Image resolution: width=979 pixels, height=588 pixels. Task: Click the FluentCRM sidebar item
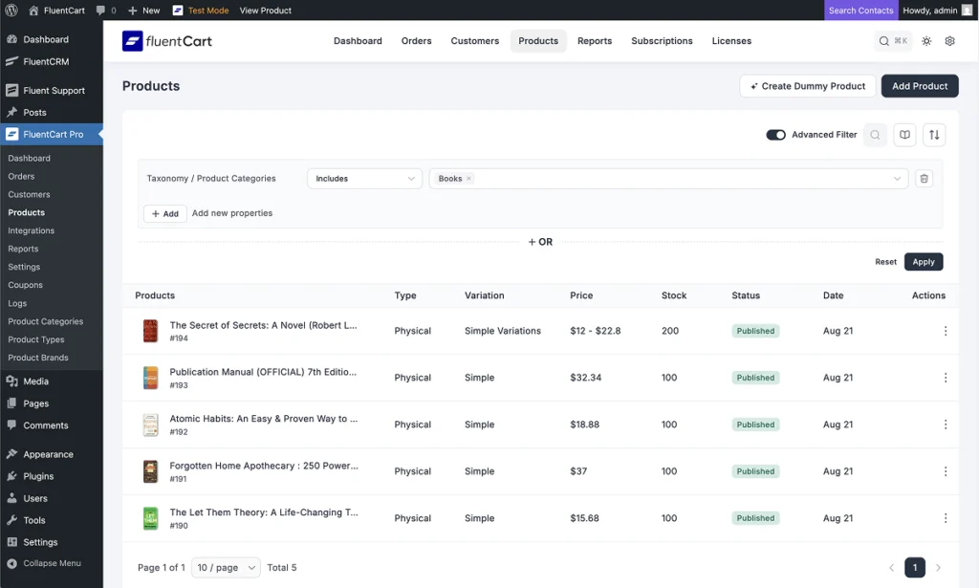click(52, 62)
